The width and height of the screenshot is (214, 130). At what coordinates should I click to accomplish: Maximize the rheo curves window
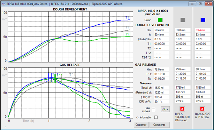point(200,4)
